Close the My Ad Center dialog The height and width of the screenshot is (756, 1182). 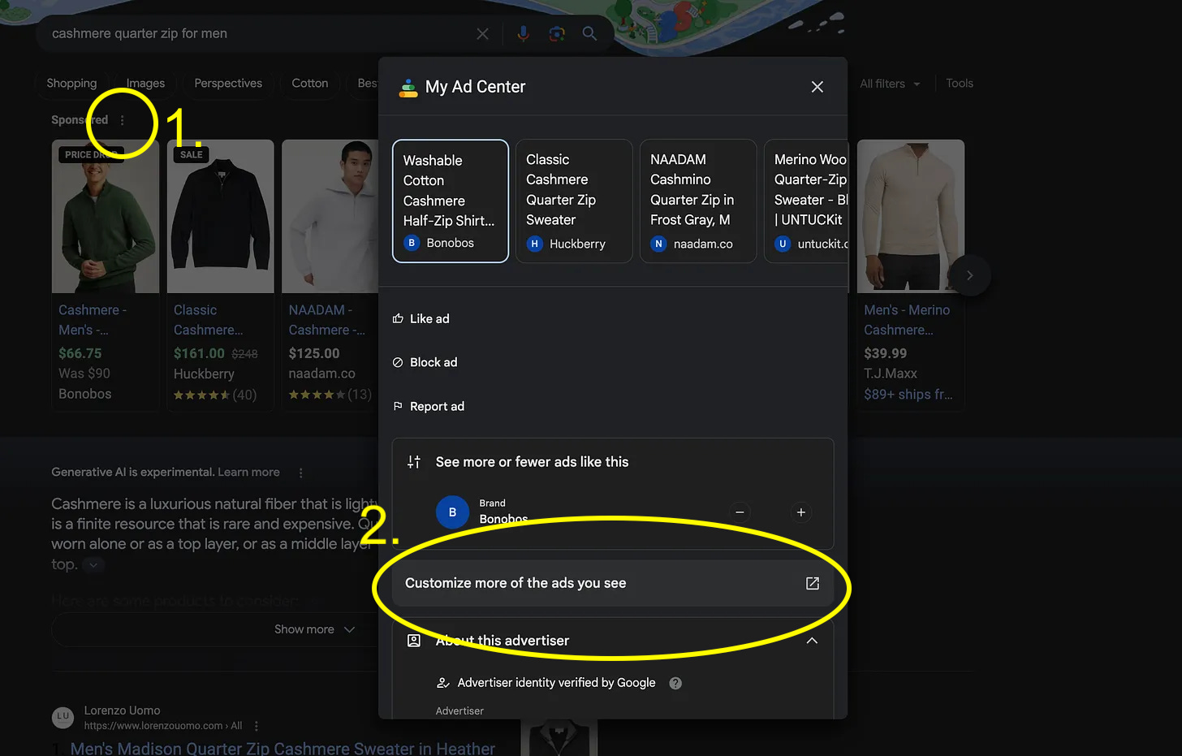pos(817,87)
